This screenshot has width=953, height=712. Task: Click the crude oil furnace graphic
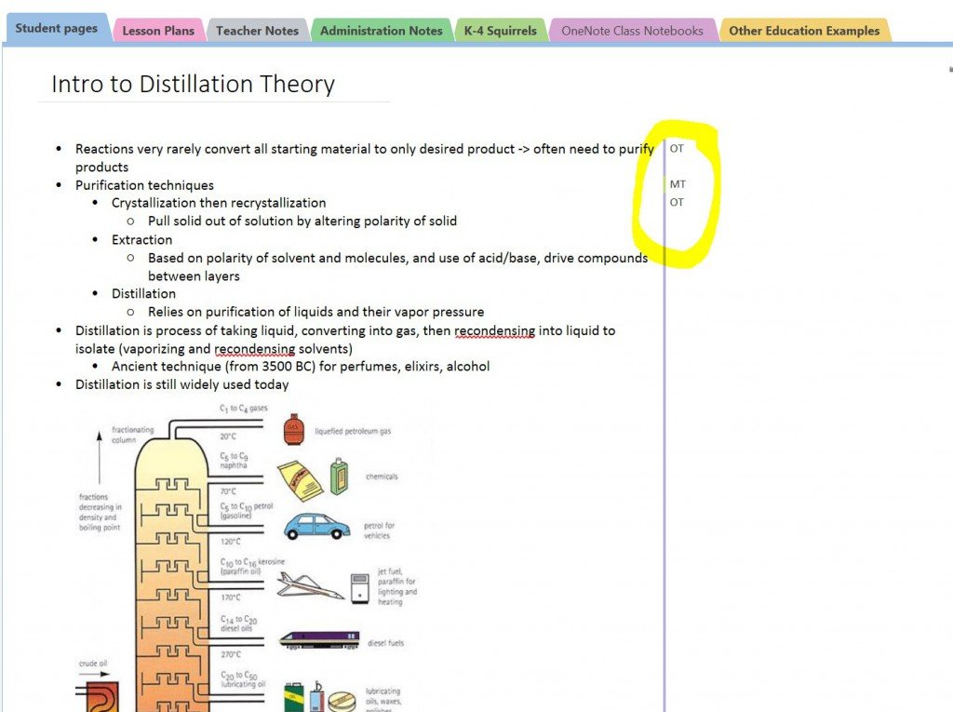click(94, 695)
